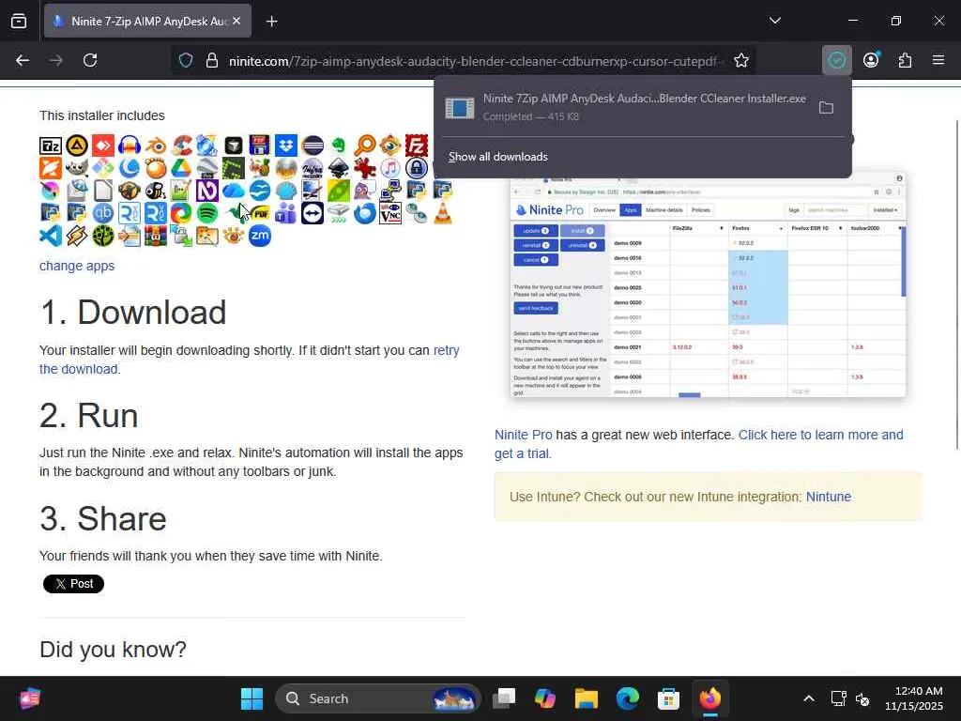
Task: Click the Google Drive triangle icon
Action: 181,167
